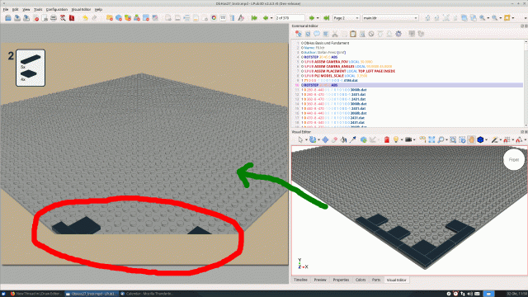Select the camera tool in Visual Editor
The width and height of the screenshot is (528, 297).
(408, 139)
